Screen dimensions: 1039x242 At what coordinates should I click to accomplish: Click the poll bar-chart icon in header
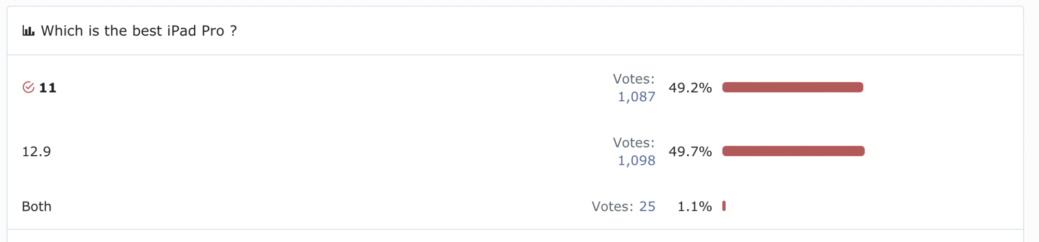click(x=28, y=31)
